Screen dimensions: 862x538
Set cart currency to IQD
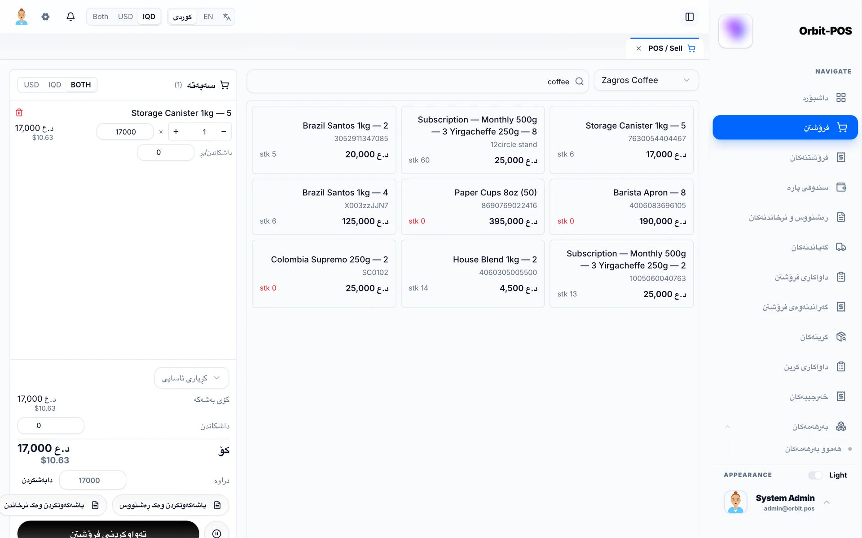pyautogui.click(x=55, y=85)
